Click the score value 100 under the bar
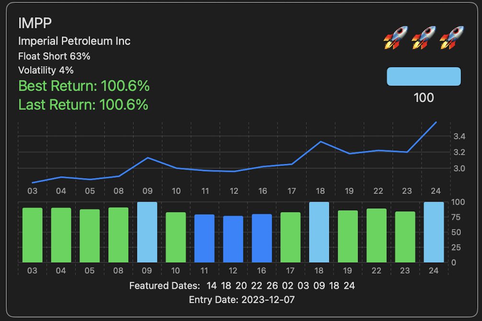482x321 pixels. (x=424, y=98)
